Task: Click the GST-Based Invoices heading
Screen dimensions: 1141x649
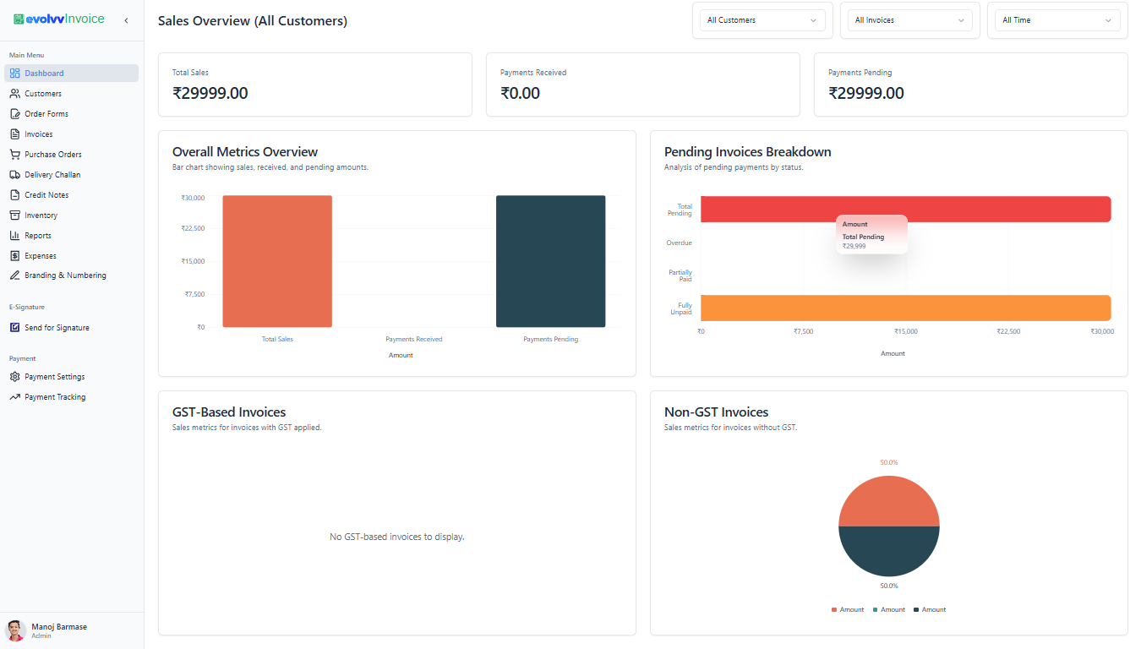Action: (x=229, y=412)
